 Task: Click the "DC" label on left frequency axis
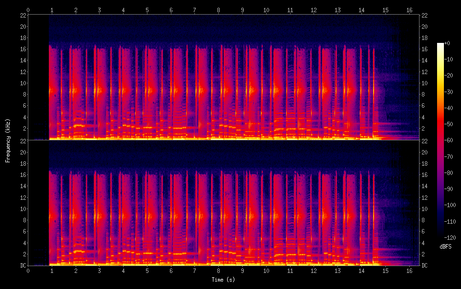pyautogui.click(x=22, y=266)
